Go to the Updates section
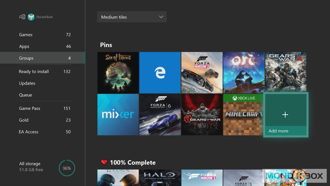This screenshot has height=186, width=330. tap(27, 83)
